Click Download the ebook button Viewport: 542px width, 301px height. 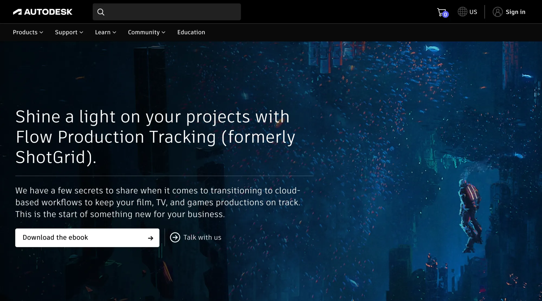(87, 238)
